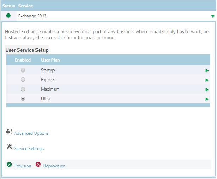
Task: Click the User Plan column header
Action: (x=51, y=60)
